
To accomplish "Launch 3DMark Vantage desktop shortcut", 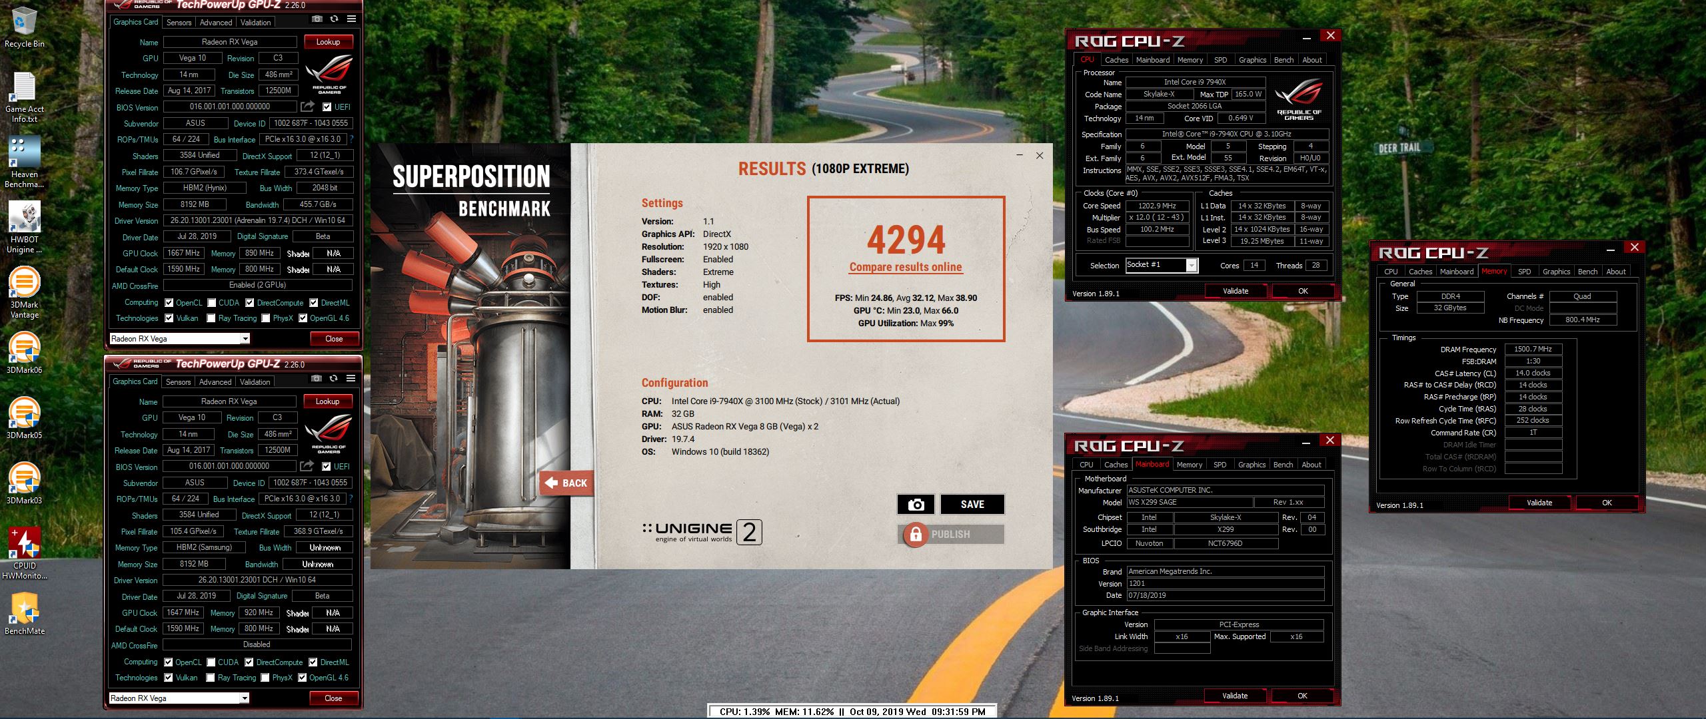I will (x=24, y=293).
